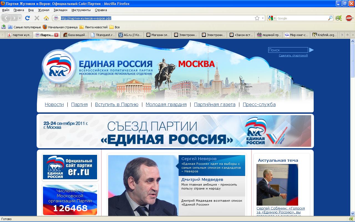Open the Начальная страница bookmark
Viewport: 355px width, 222px height.
pos(60,27)
